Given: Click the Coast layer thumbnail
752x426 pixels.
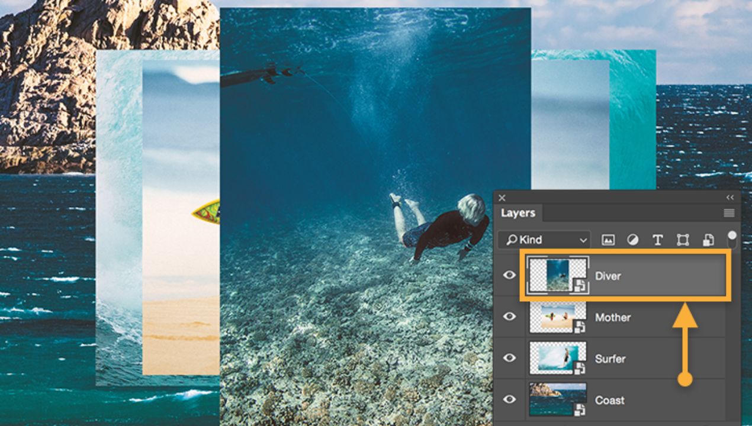Looking at the screenshot, I should point(557,399).
